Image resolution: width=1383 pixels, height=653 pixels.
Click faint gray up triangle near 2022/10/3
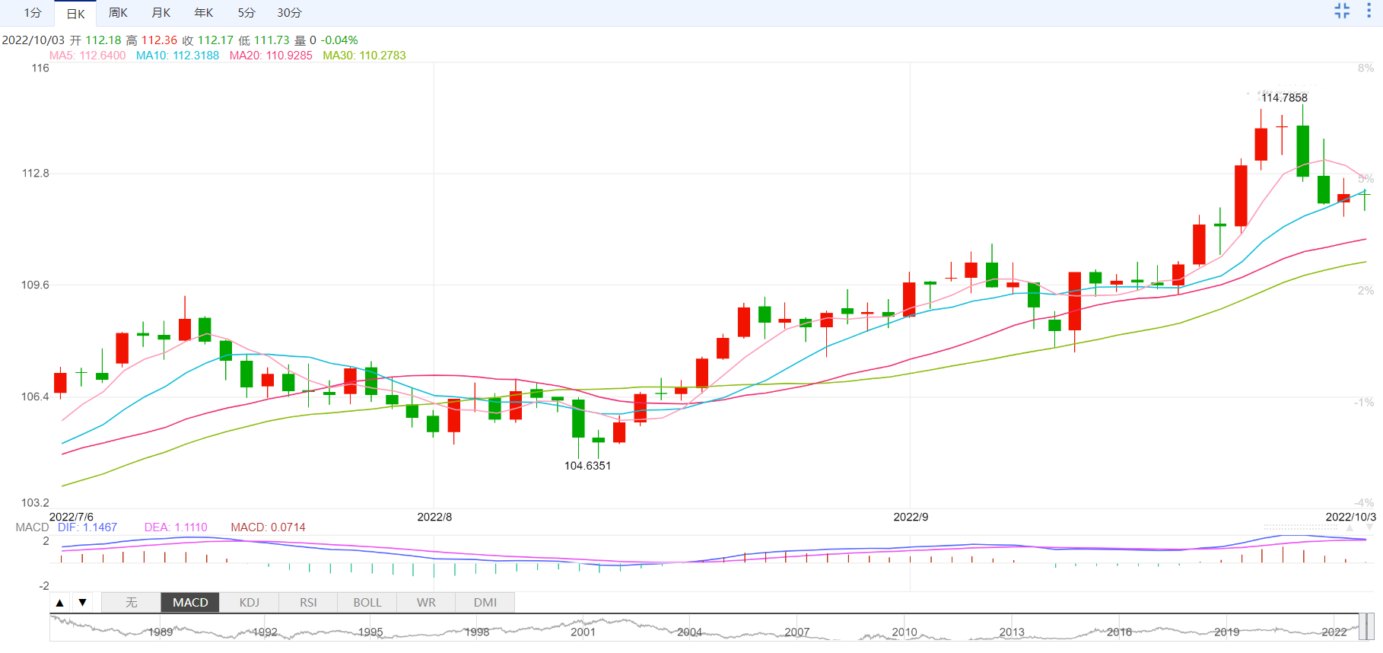[x=1350, y=527]
